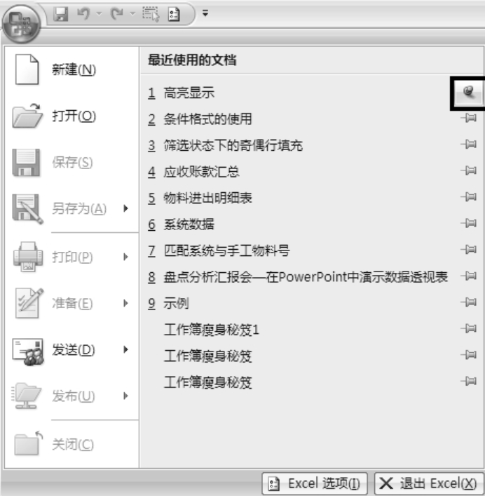The height and width of the screenshot is (496, 485).
Task: Pin the 系统数据 document
Action: pos(469,224)
